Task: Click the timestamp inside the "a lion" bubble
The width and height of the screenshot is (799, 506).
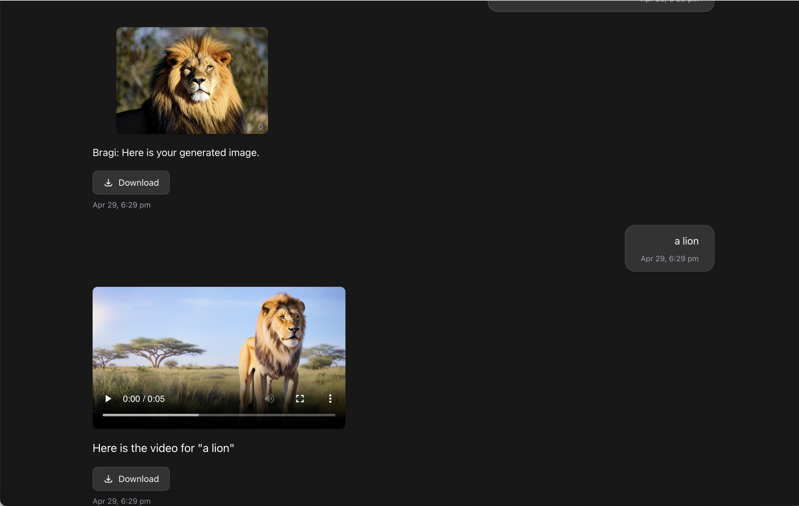Action: 670,259
